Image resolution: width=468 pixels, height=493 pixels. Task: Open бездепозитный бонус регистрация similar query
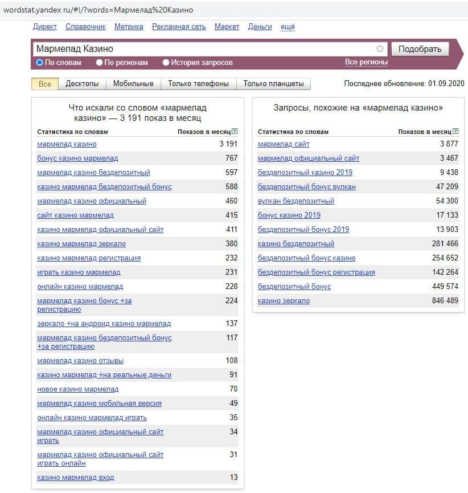(x=317, y=272)
